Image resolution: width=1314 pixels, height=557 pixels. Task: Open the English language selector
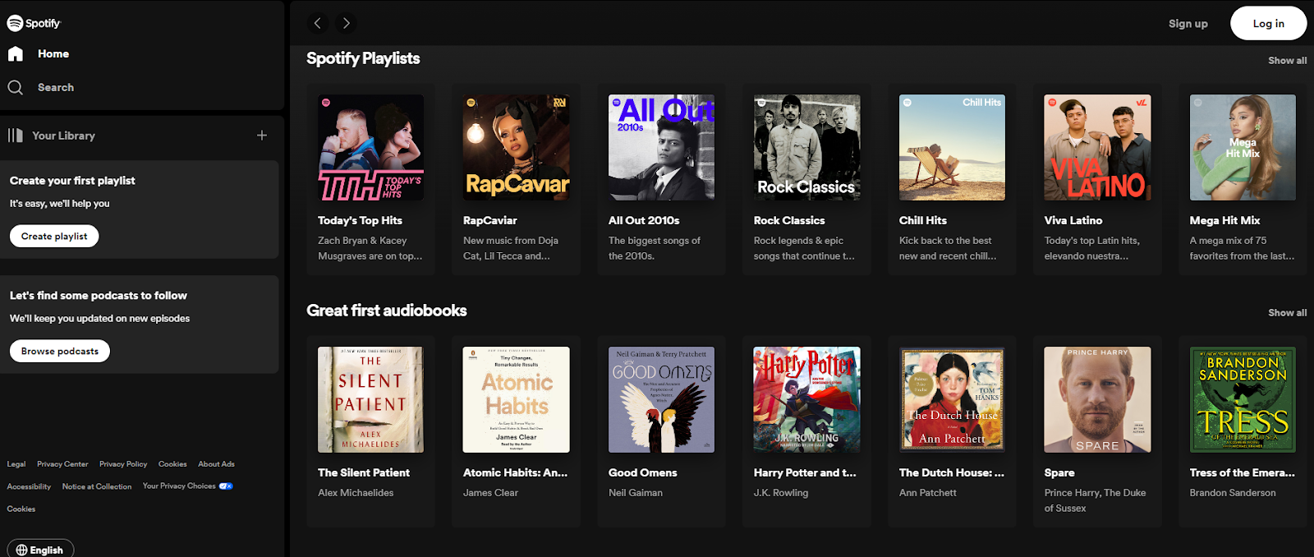coord(40,550)
